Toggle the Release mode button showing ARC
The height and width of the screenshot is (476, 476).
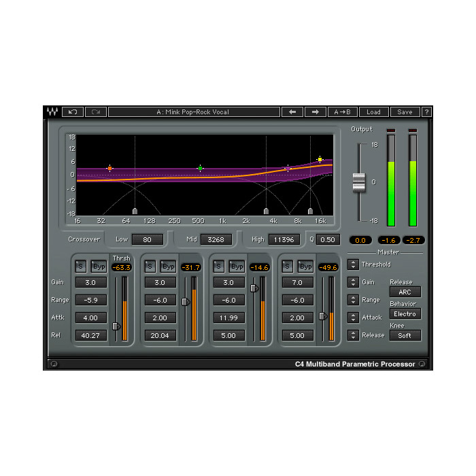point(405,292)
